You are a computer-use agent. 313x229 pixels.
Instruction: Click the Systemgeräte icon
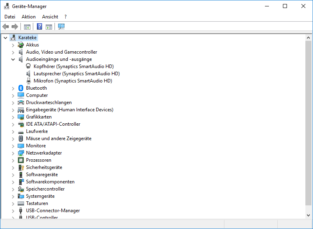pos(21,196)
